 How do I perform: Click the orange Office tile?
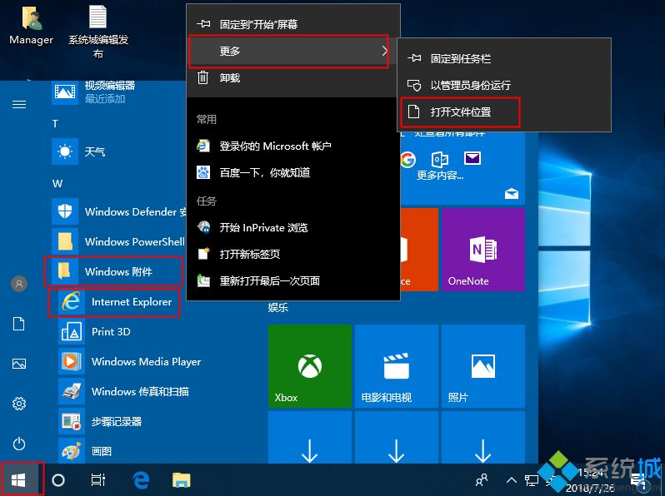419,249
